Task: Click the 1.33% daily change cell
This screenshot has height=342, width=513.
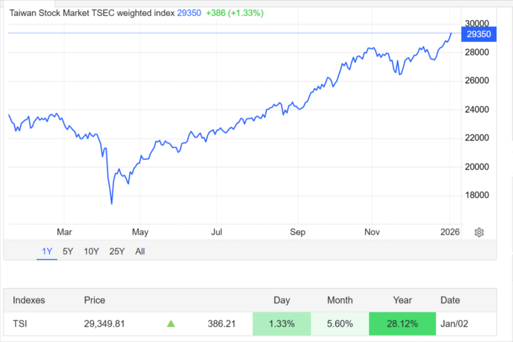Action: coord(282,324)
